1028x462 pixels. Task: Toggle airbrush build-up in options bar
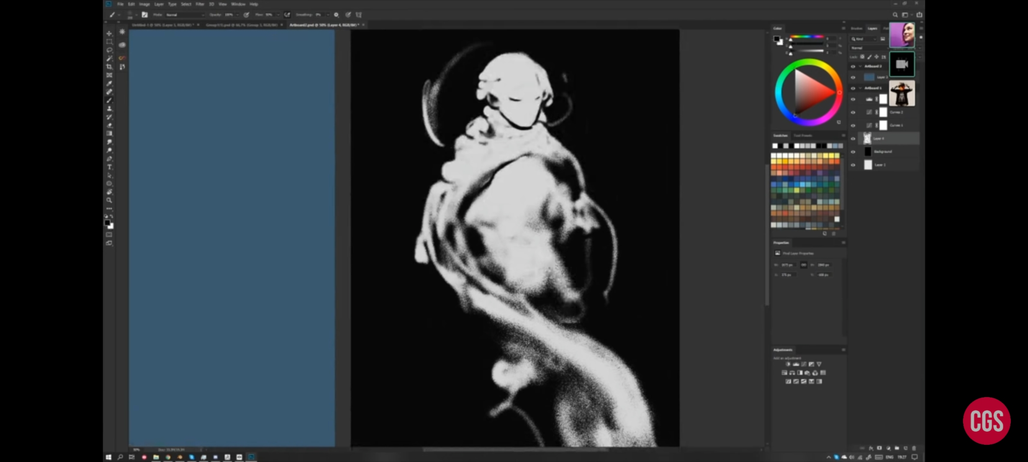[287, 15]
